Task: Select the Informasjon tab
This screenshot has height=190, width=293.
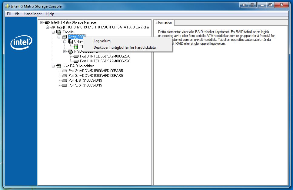Action: click(164, 22)
